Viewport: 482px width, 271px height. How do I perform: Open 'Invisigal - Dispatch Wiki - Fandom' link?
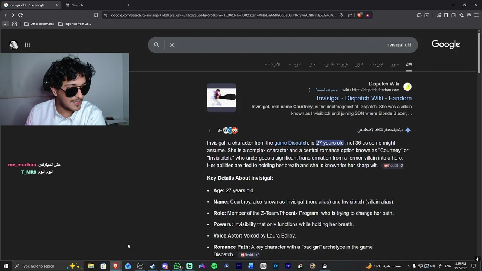click(364, 98)
